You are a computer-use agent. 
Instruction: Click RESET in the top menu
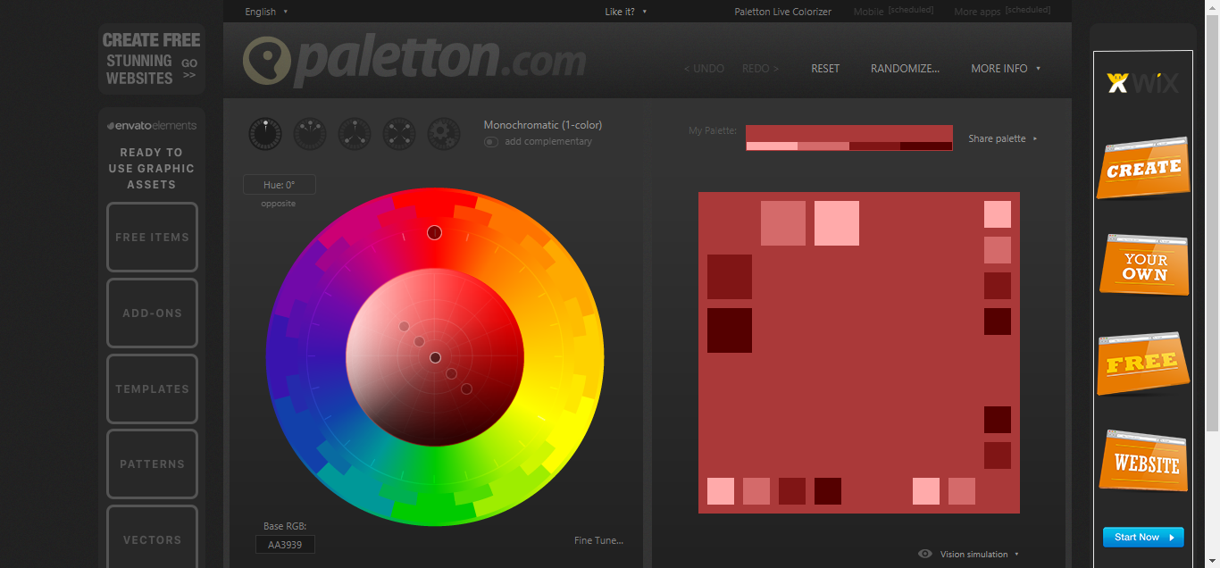(825, 68)
